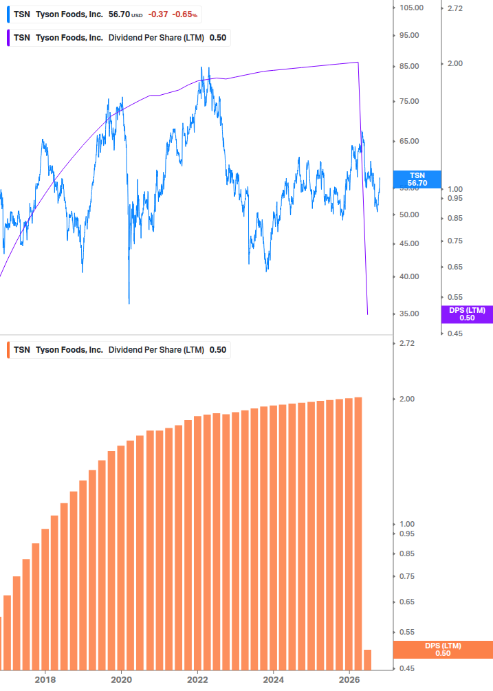Click the purple DPS (LTM) 0.50 axis tag
This screenshot has height=691, width=493.
click(467, 314)
